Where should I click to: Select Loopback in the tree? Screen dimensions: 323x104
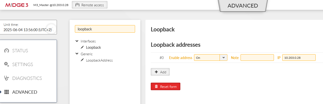[x=93, y=47]
